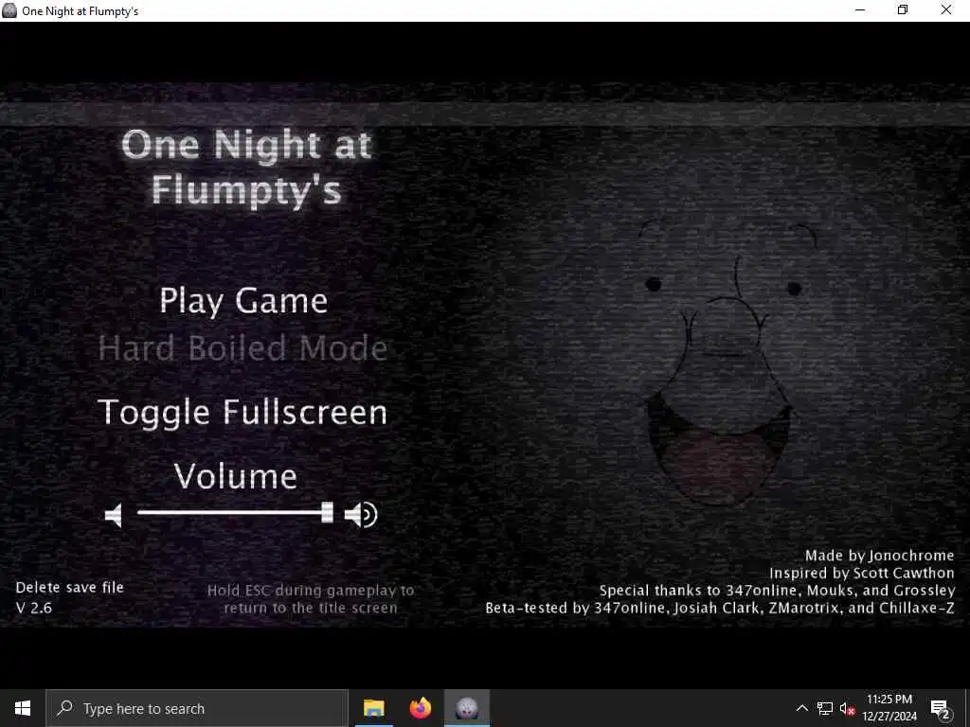The width and height of the screenshot is (970, 727).
Task: Click Toggle Fullscreen menu option
Action: tap(242, 413)
